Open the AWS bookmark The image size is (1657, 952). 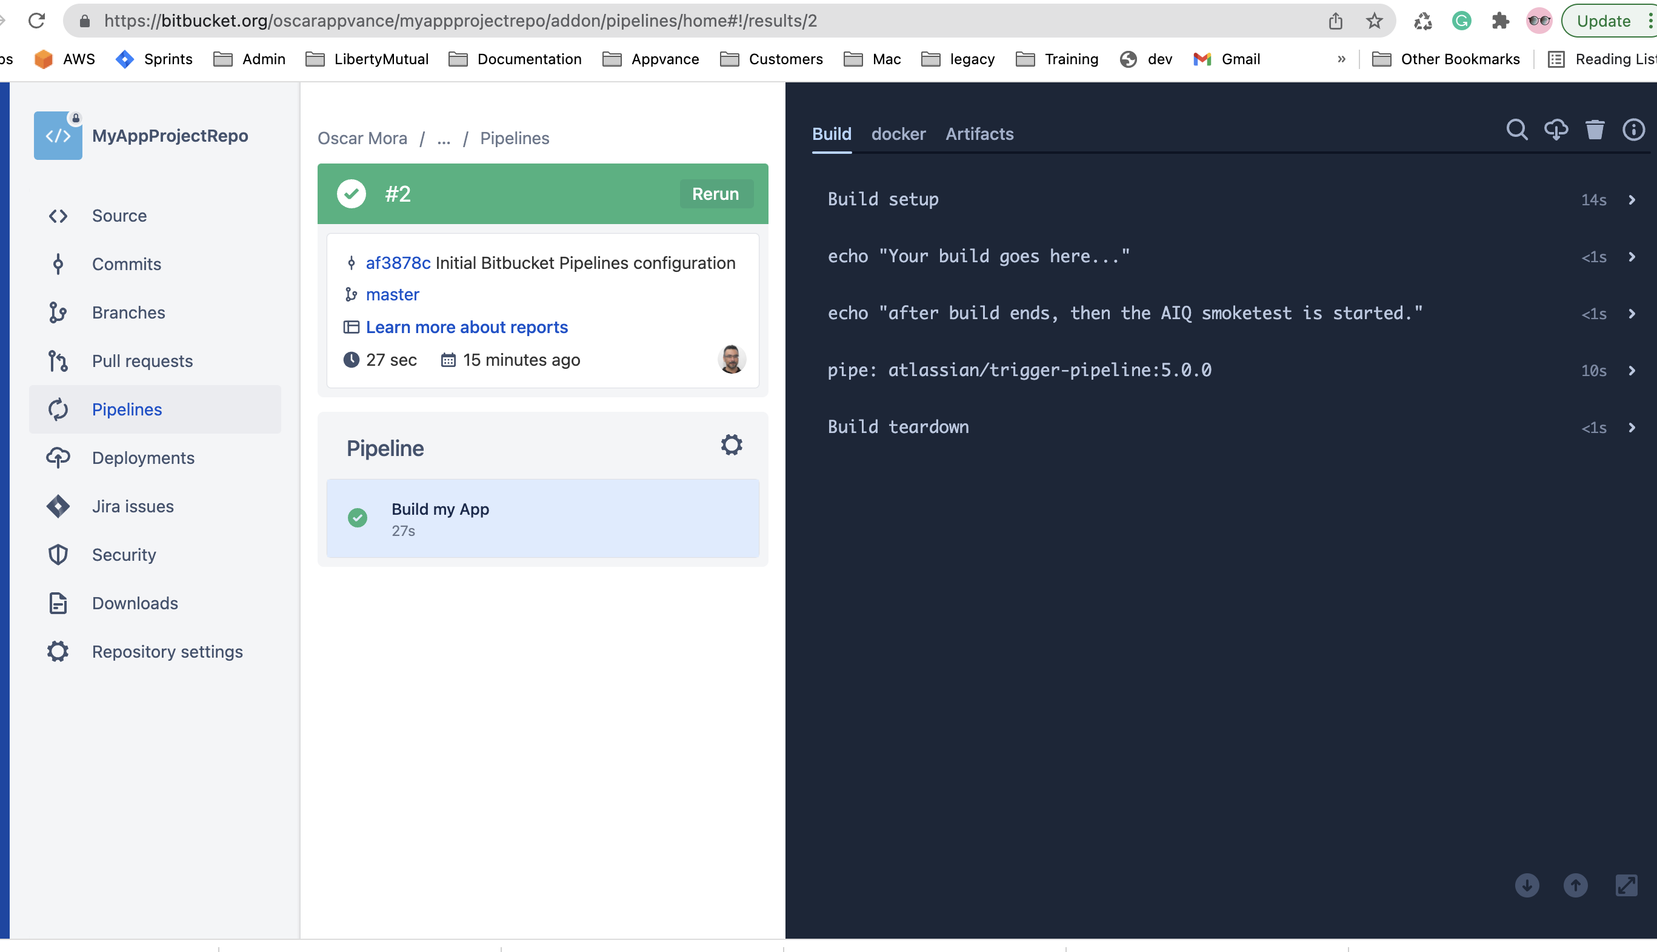pyautogui.click(x=65, y=59)
